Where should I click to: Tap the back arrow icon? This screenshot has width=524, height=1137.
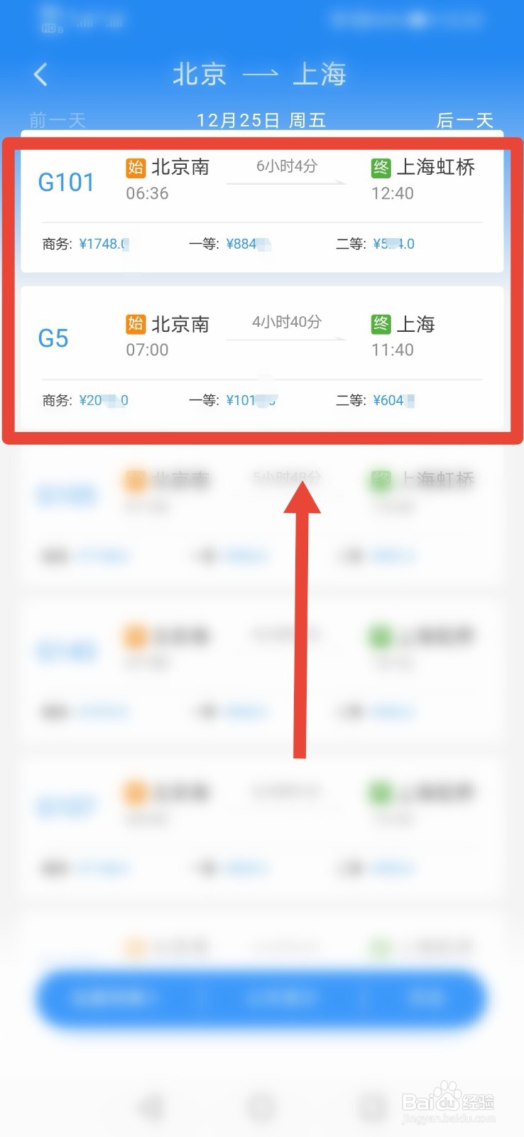point(40,74)
